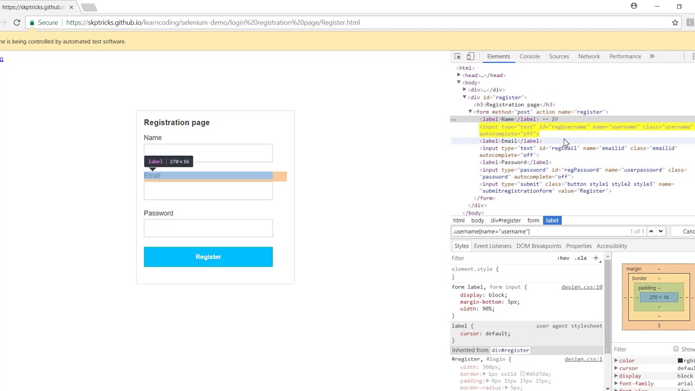Add new style rule plus icon
Viewport: 695px width, 391px height.
click(596, 258)
